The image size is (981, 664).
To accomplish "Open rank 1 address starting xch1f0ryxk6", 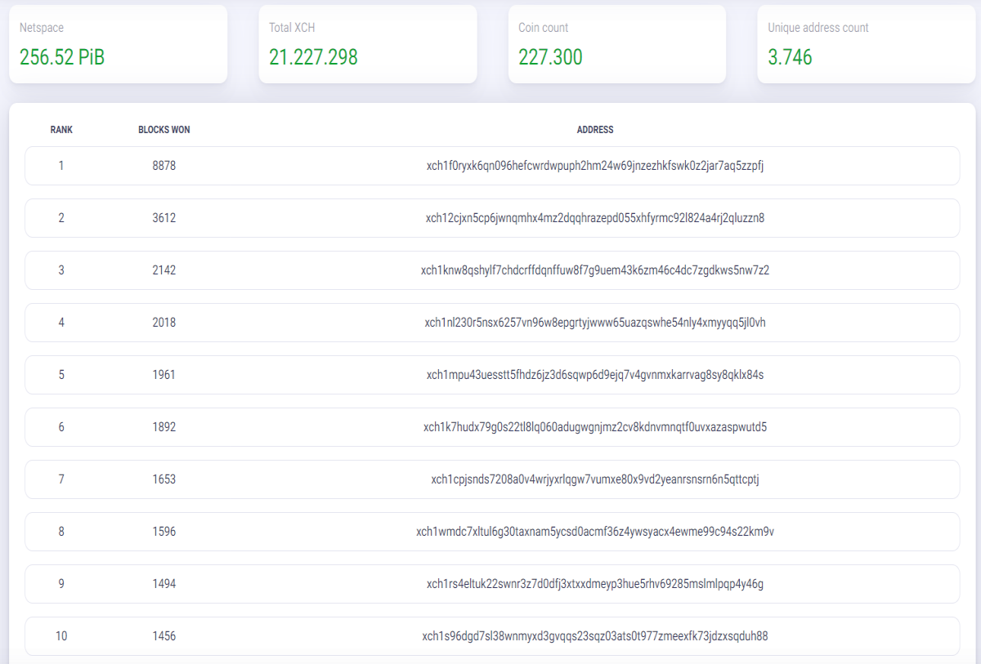I will [x=595, y=166].
